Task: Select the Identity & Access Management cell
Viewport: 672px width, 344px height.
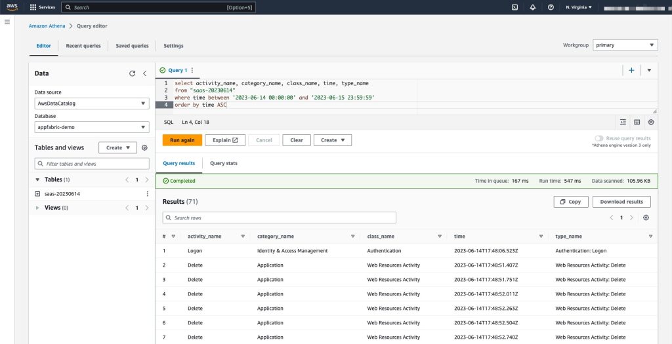Action: click(x=292, y=251)
